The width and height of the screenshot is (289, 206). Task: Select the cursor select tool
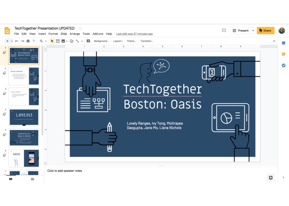[x=52, y=41]
